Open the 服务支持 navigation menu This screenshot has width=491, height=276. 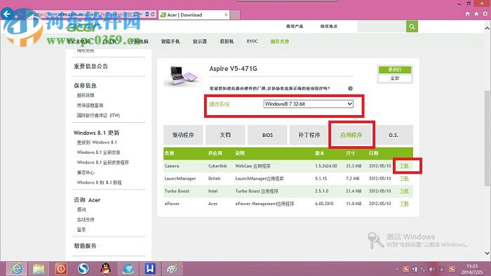(x=280, y=41)
